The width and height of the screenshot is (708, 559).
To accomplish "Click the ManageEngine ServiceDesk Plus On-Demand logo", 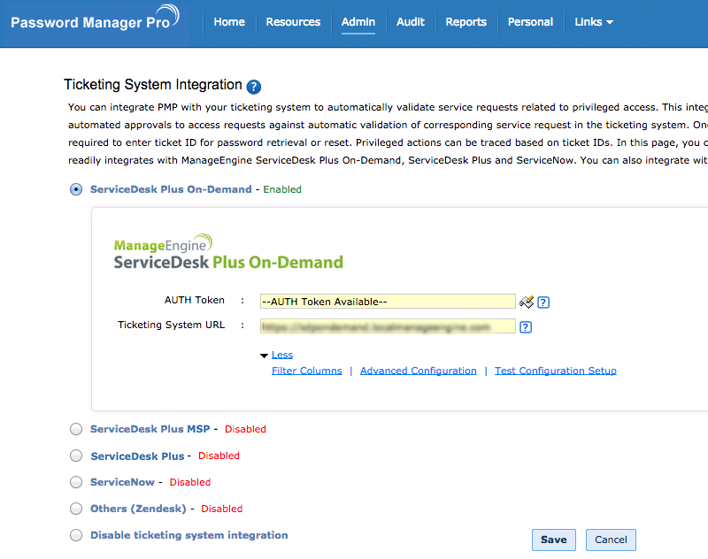I will pos(228,252).
